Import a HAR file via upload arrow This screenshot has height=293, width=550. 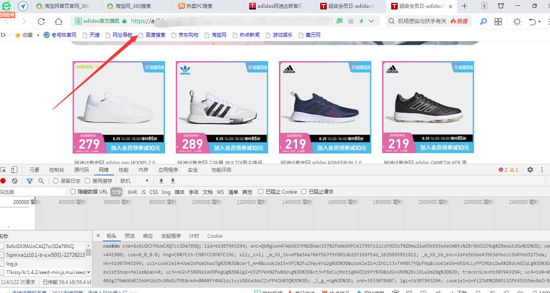[161, 181]
